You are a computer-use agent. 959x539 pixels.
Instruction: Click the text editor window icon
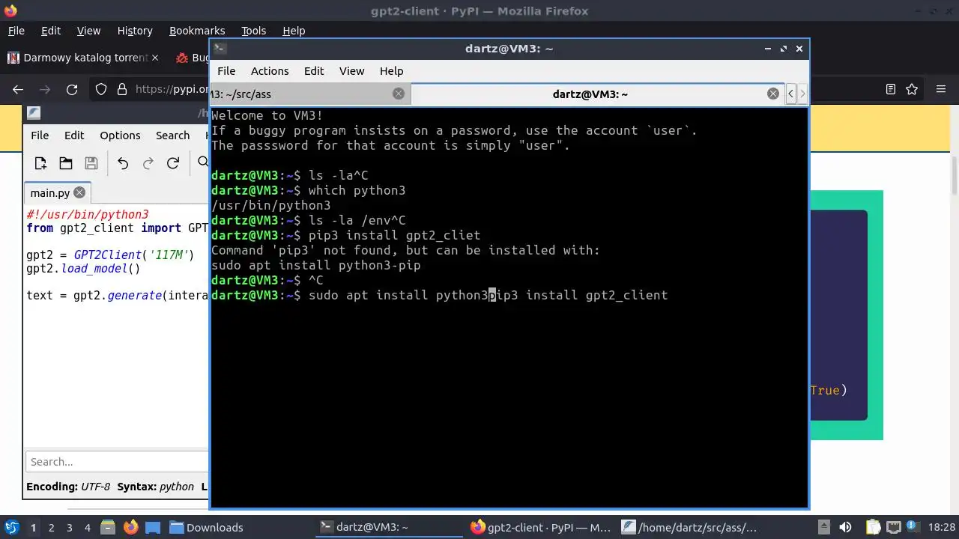(x=33, y=113)
